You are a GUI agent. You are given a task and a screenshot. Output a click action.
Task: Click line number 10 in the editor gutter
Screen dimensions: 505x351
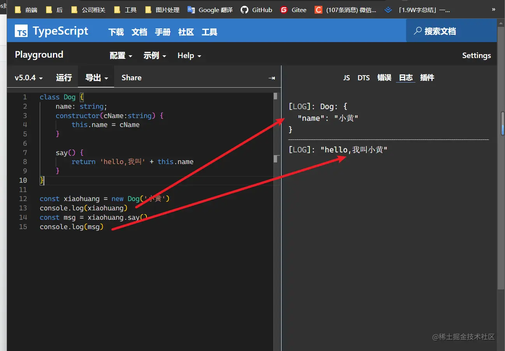click(23, 180)
